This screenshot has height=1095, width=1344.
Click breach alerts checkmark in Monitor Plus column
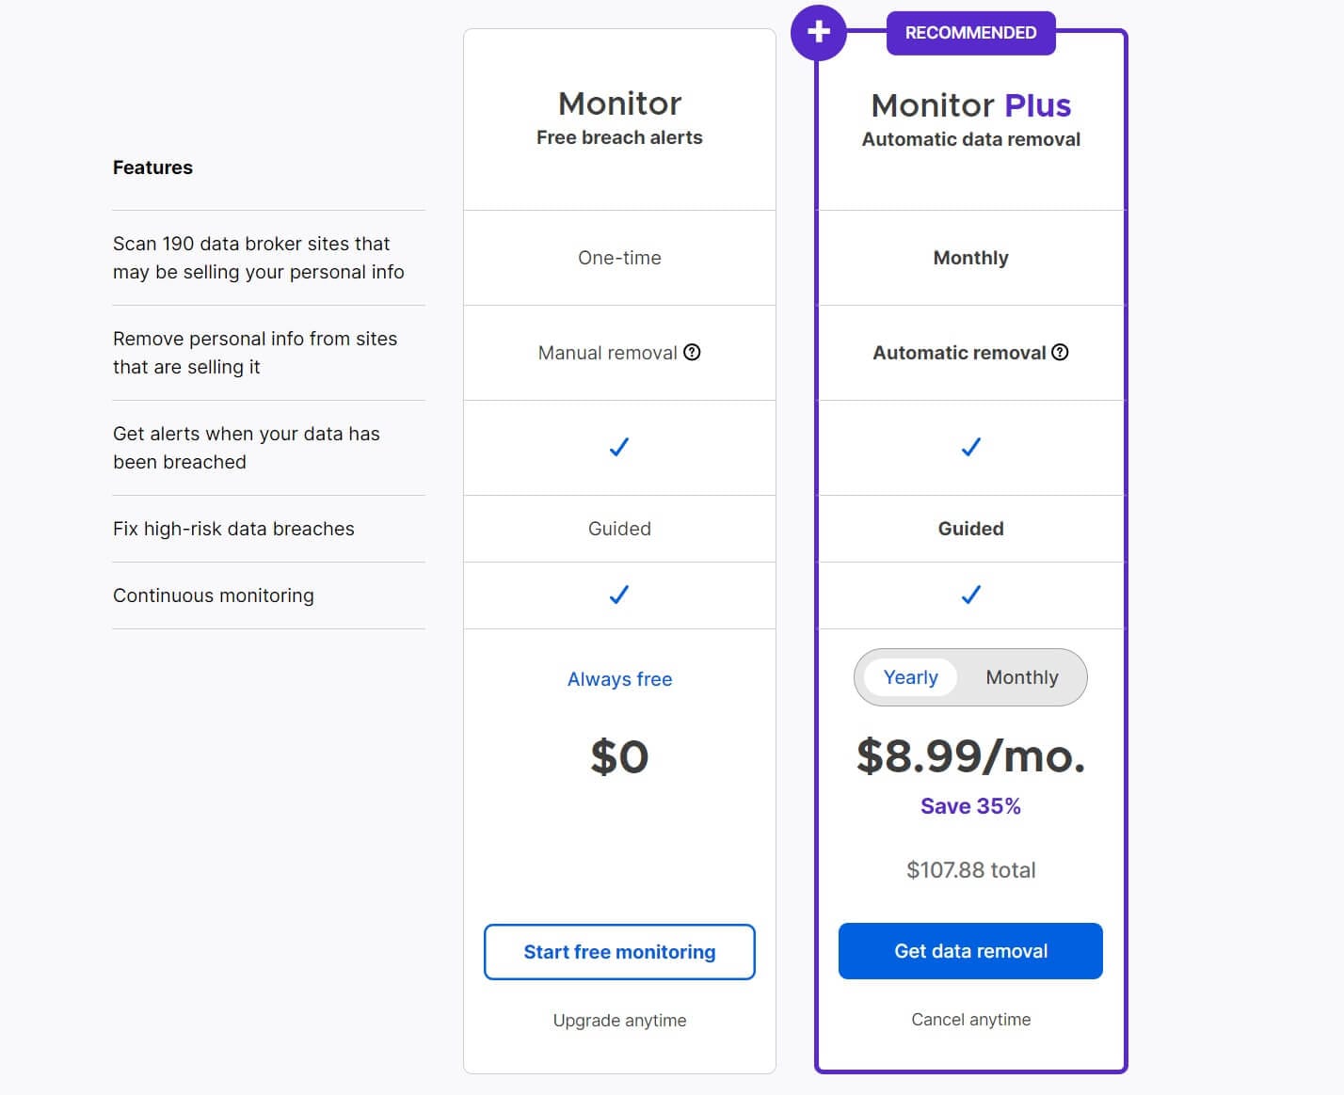pyautogui.click(x=970, y=448)
